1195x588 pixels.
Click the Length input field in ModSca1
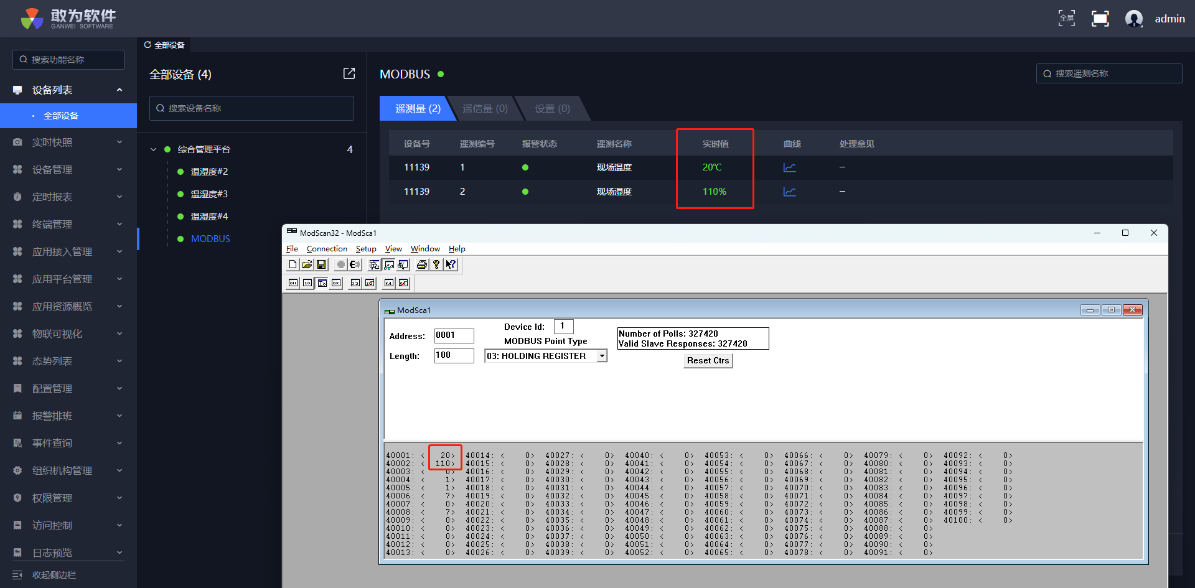tap(454, 355)
